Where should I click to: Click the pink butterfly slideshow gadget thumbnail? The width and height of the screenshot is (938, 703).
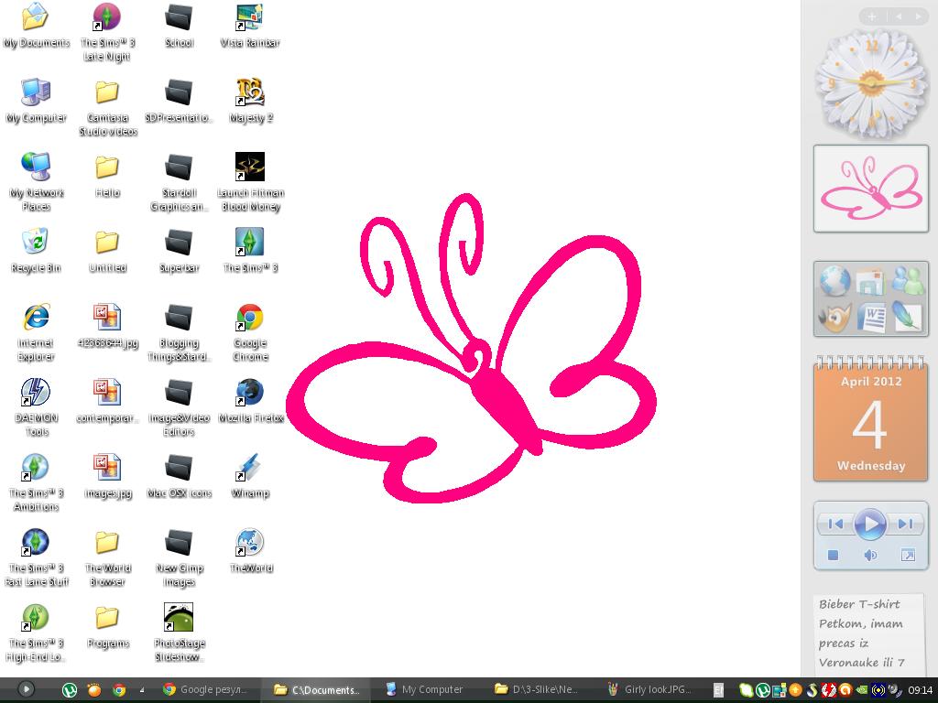tap(870, 188)
